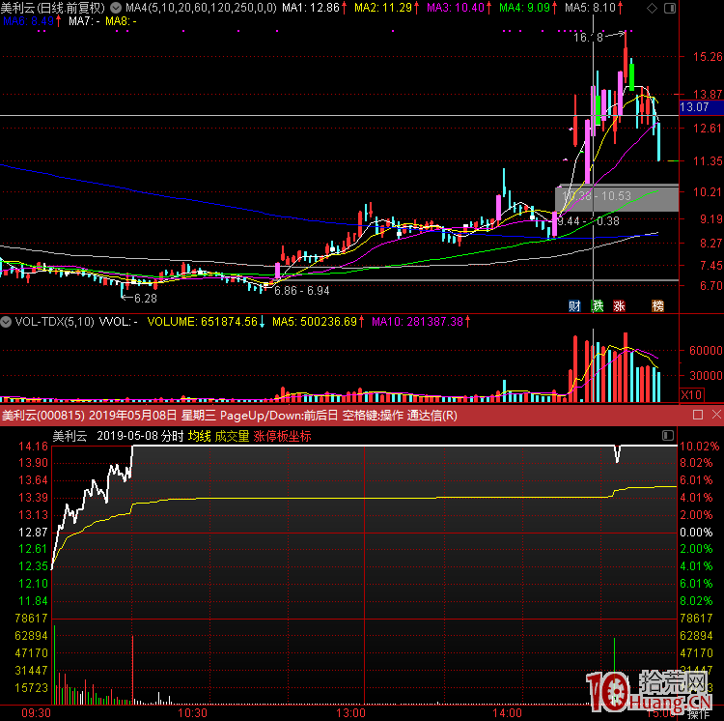Screen dimensions: 724x721
Task: Click the 14.16 price axis label
Action: pos(33,446)
